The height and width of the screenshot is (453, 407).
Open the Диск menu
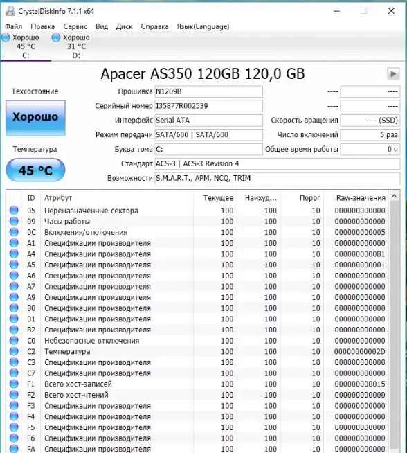124,26
